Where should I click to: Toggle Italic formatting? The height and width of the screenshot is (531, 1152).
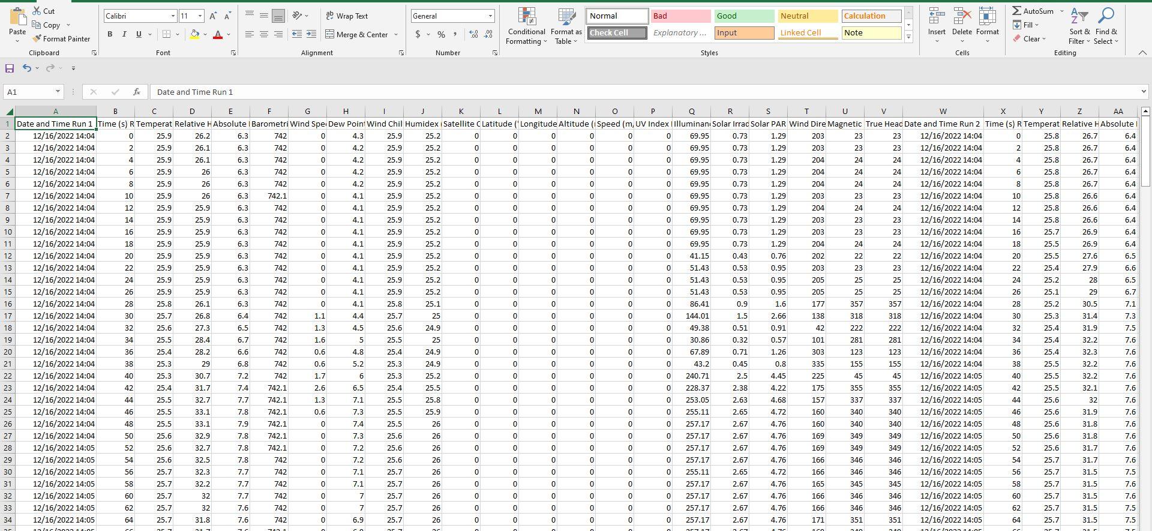point(124,34)
